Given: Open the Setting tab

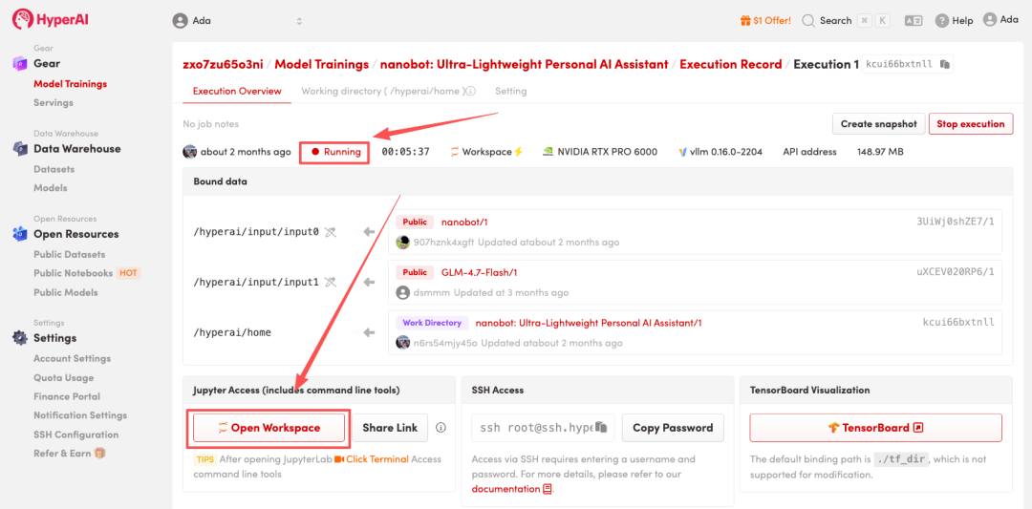Looking at the screenshot, I should pyautogui.click(x=510, y=92).
